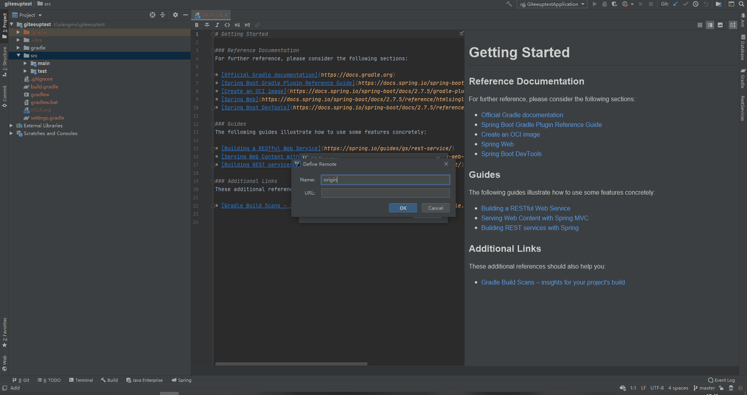Screen dimensions: 747x395
Task: Toggle auto-scroll preview button
Action: pos(733,25)
